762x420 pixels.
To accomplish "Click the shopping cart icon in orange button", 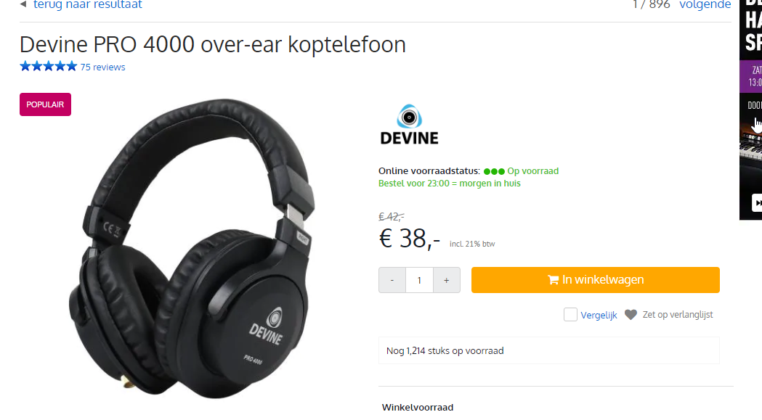I will [553, 280].
